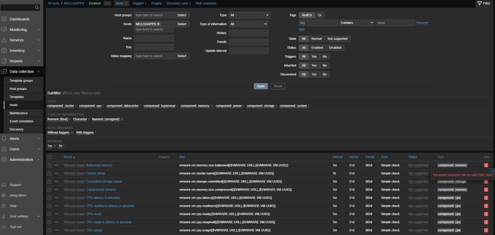
Task: Switch tags mode to Or
Action: 320,15
